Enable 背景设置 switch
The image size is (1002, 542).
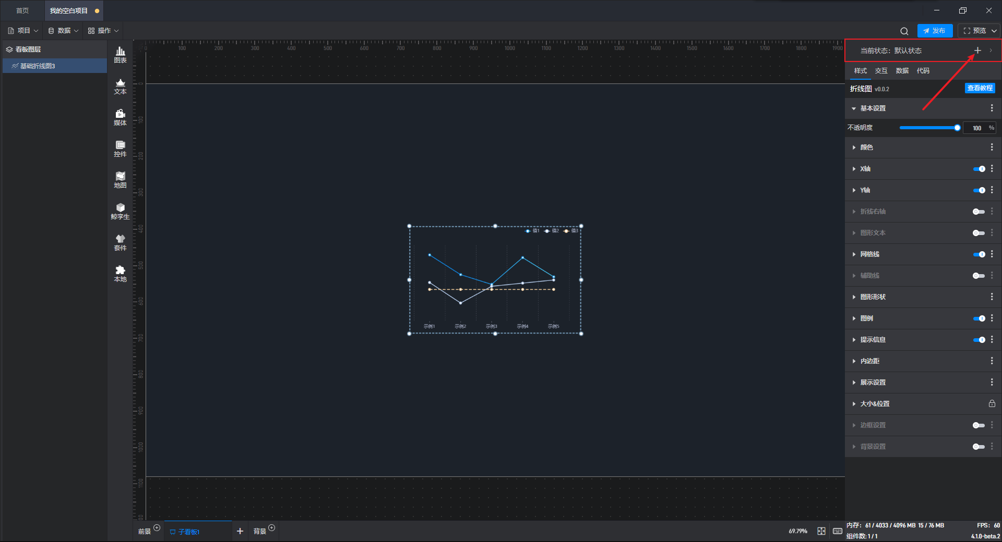tap(979, 447)
